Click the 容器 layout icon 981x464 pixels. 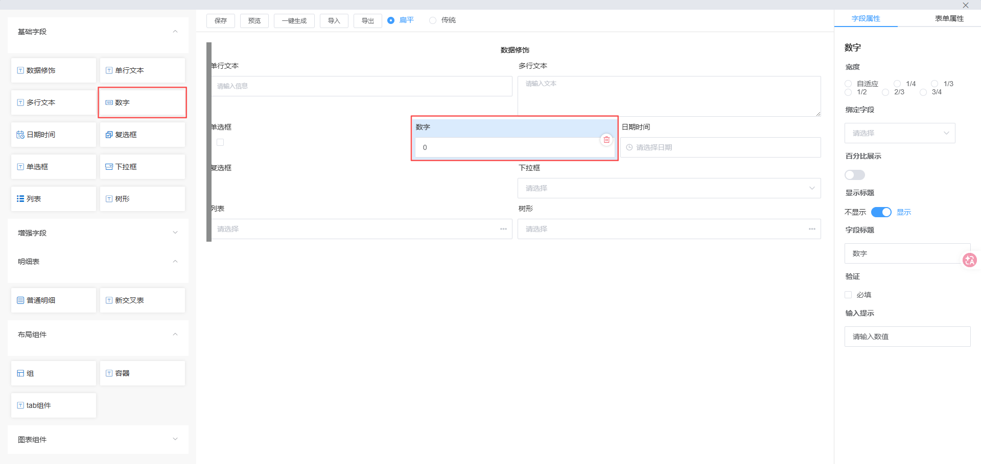(109, 373)
